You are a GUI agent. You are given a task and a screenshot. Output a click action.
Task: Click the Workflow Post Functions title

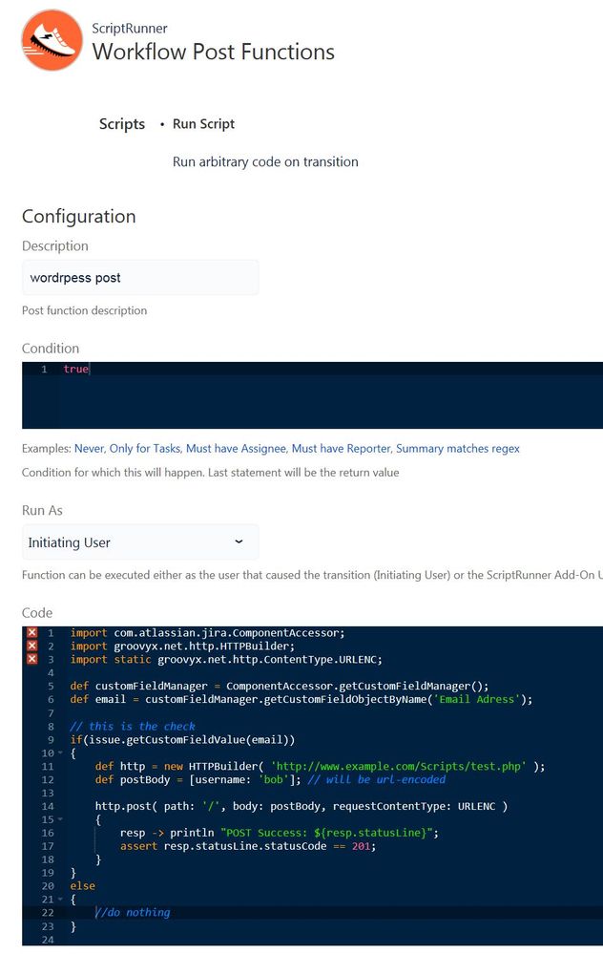click(214, 52)
